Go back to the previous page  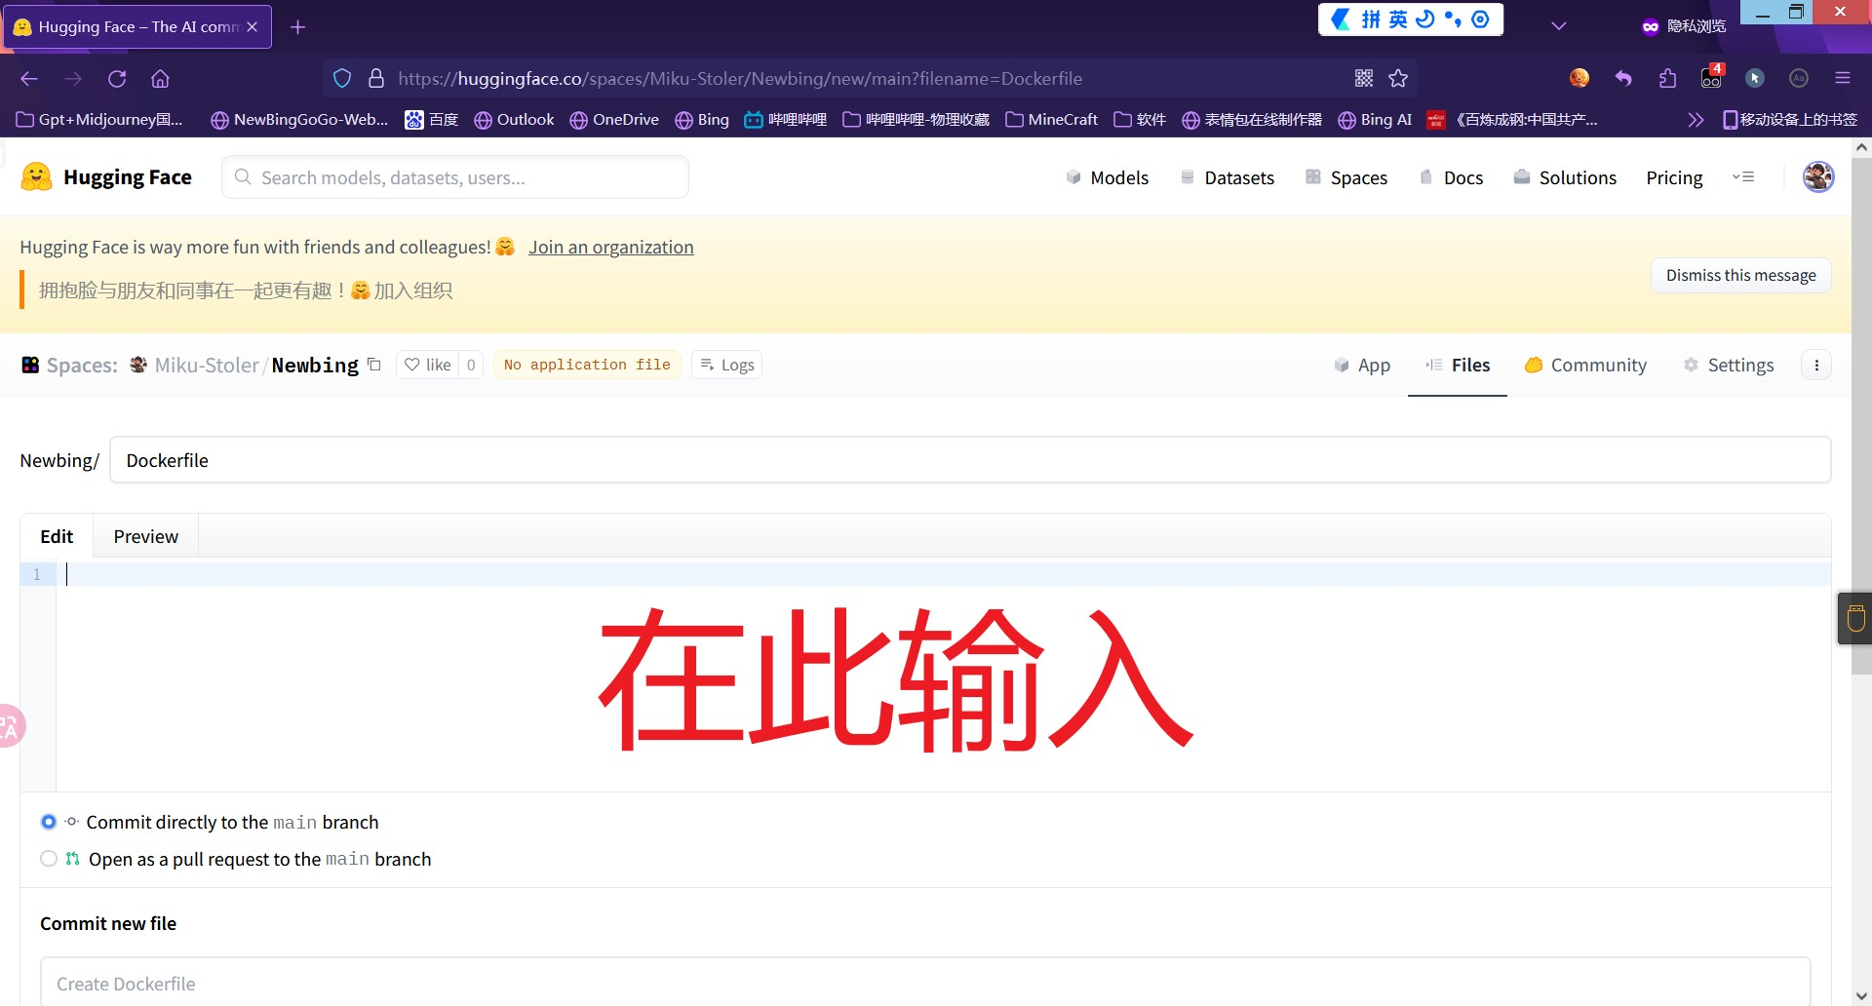pyautogui.click(x=29, y=79)
